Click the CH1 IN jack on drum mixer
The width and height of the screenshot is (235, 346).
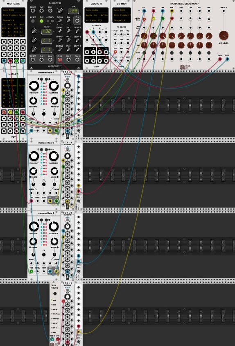144,11
